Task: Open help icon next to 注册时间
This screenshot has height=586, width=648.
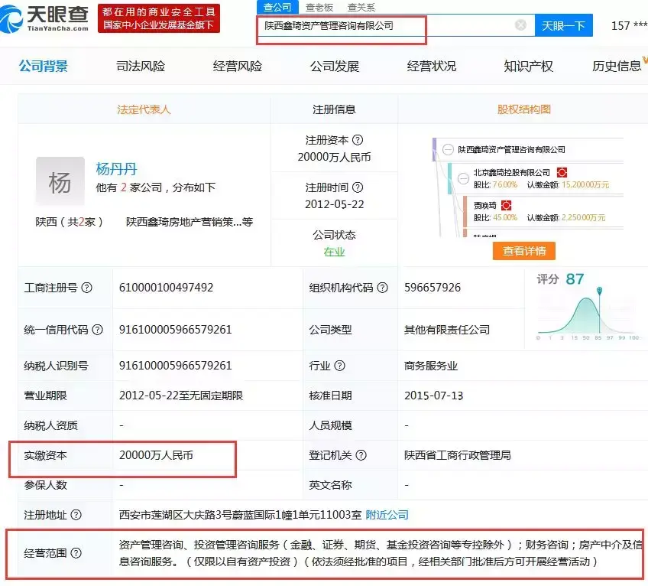Action: (358, 187)
